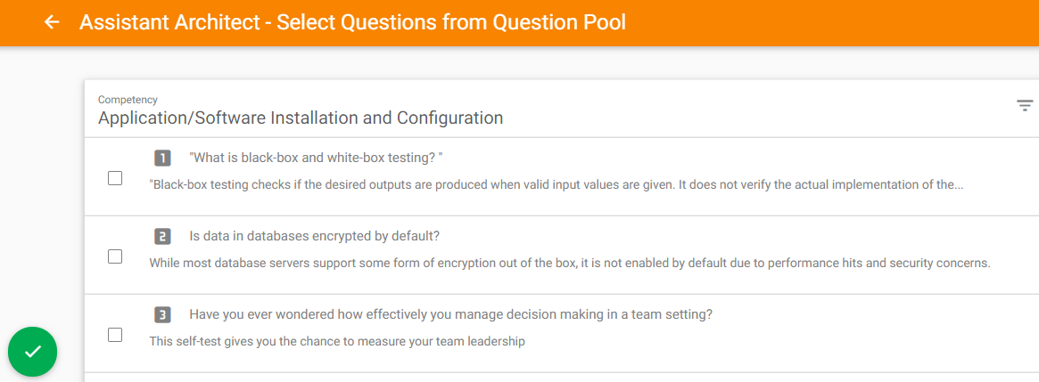
Task: Tick the black-box testing question checkbox
Action: [x=115, y=178]
